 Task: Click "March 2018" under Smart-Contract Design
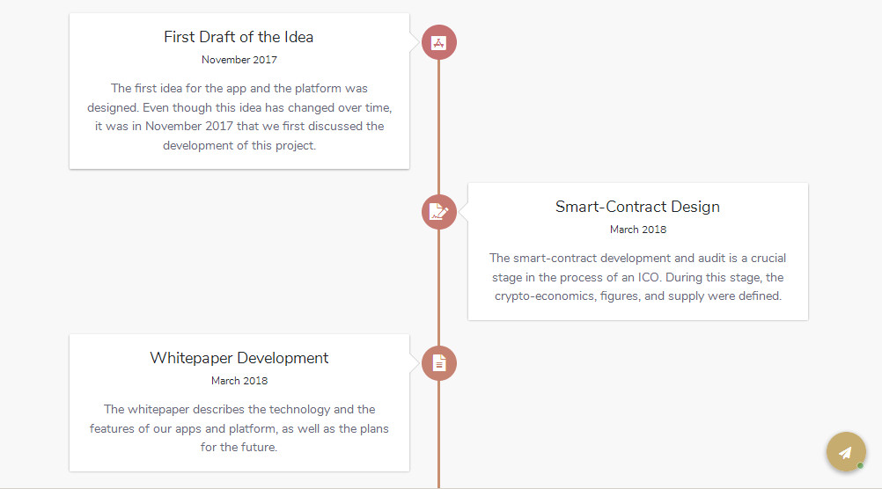click(x=637, y=230)
